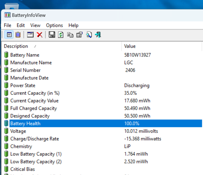Click the refresh toolbar icon

coord(61,35)
